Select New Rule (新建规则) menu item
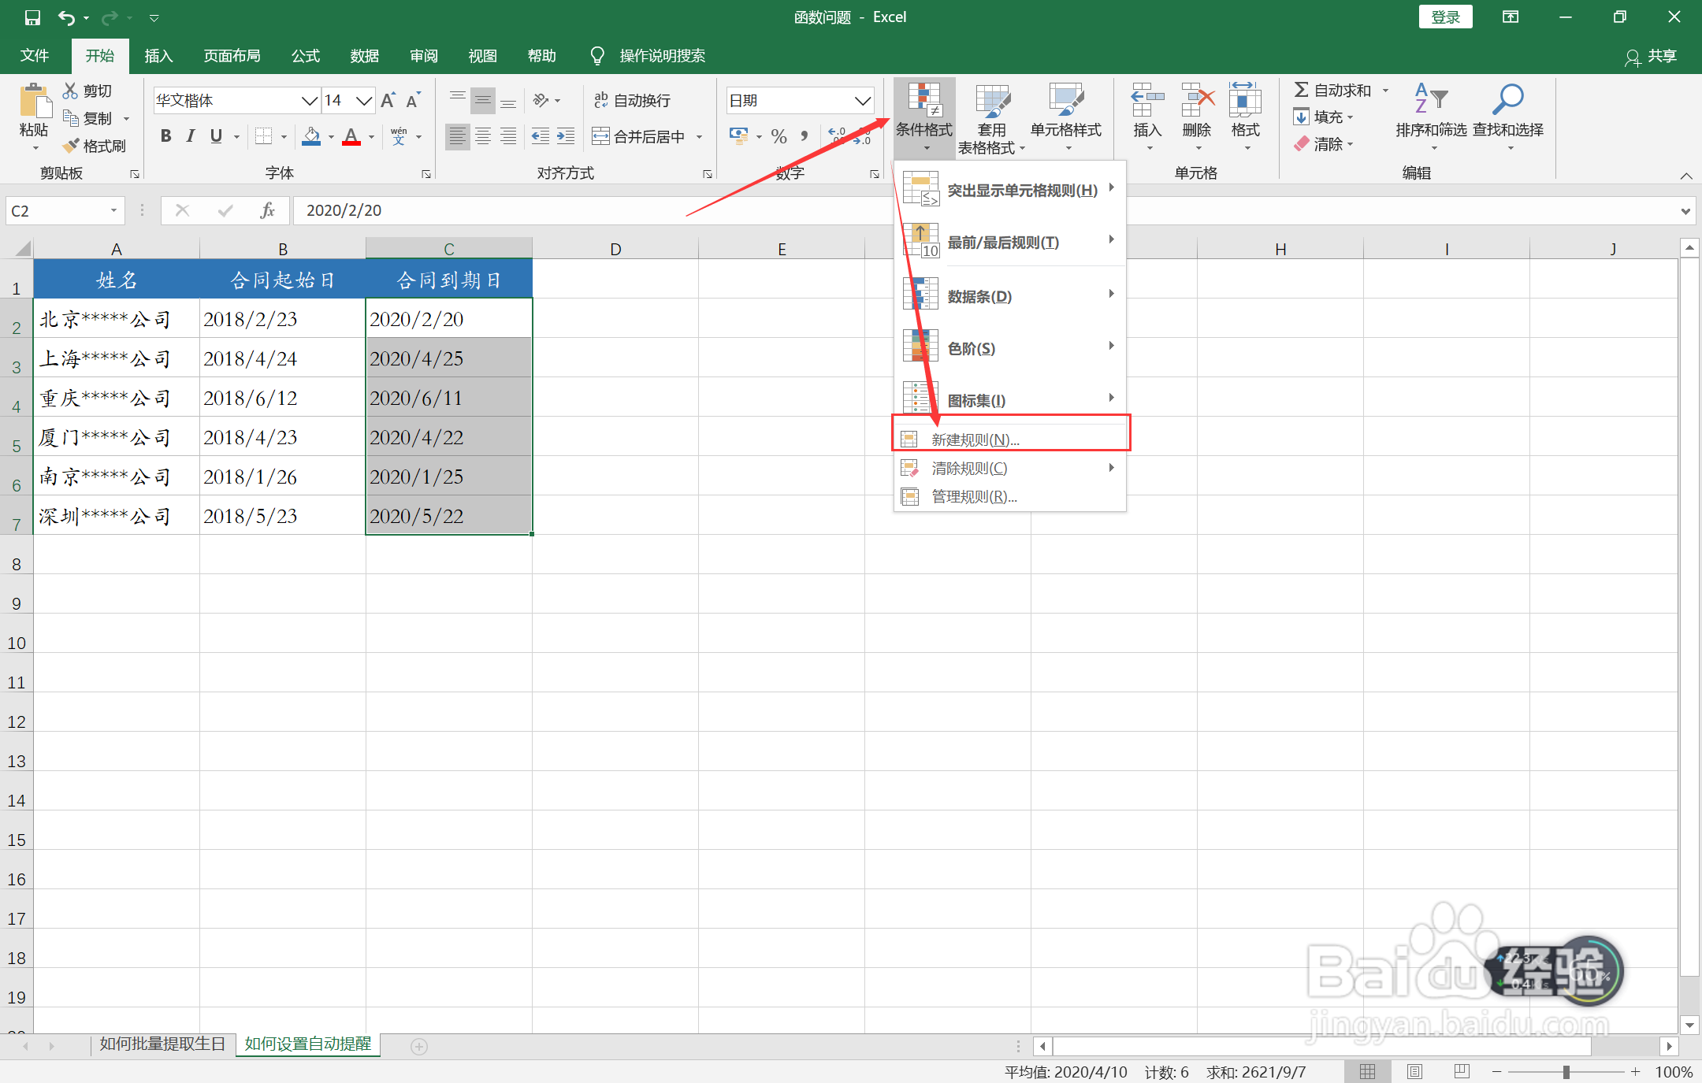The height and width of the screenshot is (1083, 1702). click(975, 440)
